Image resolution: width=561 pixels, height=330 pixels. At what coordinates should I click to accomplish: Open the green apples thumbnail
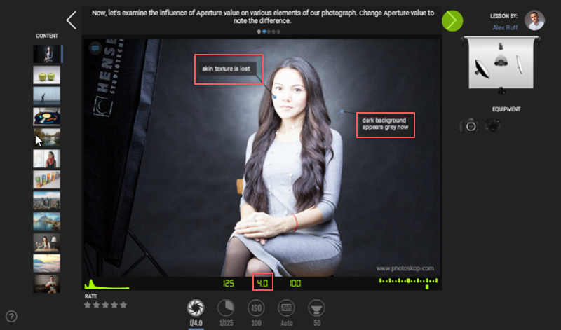[x=47, y=75]
